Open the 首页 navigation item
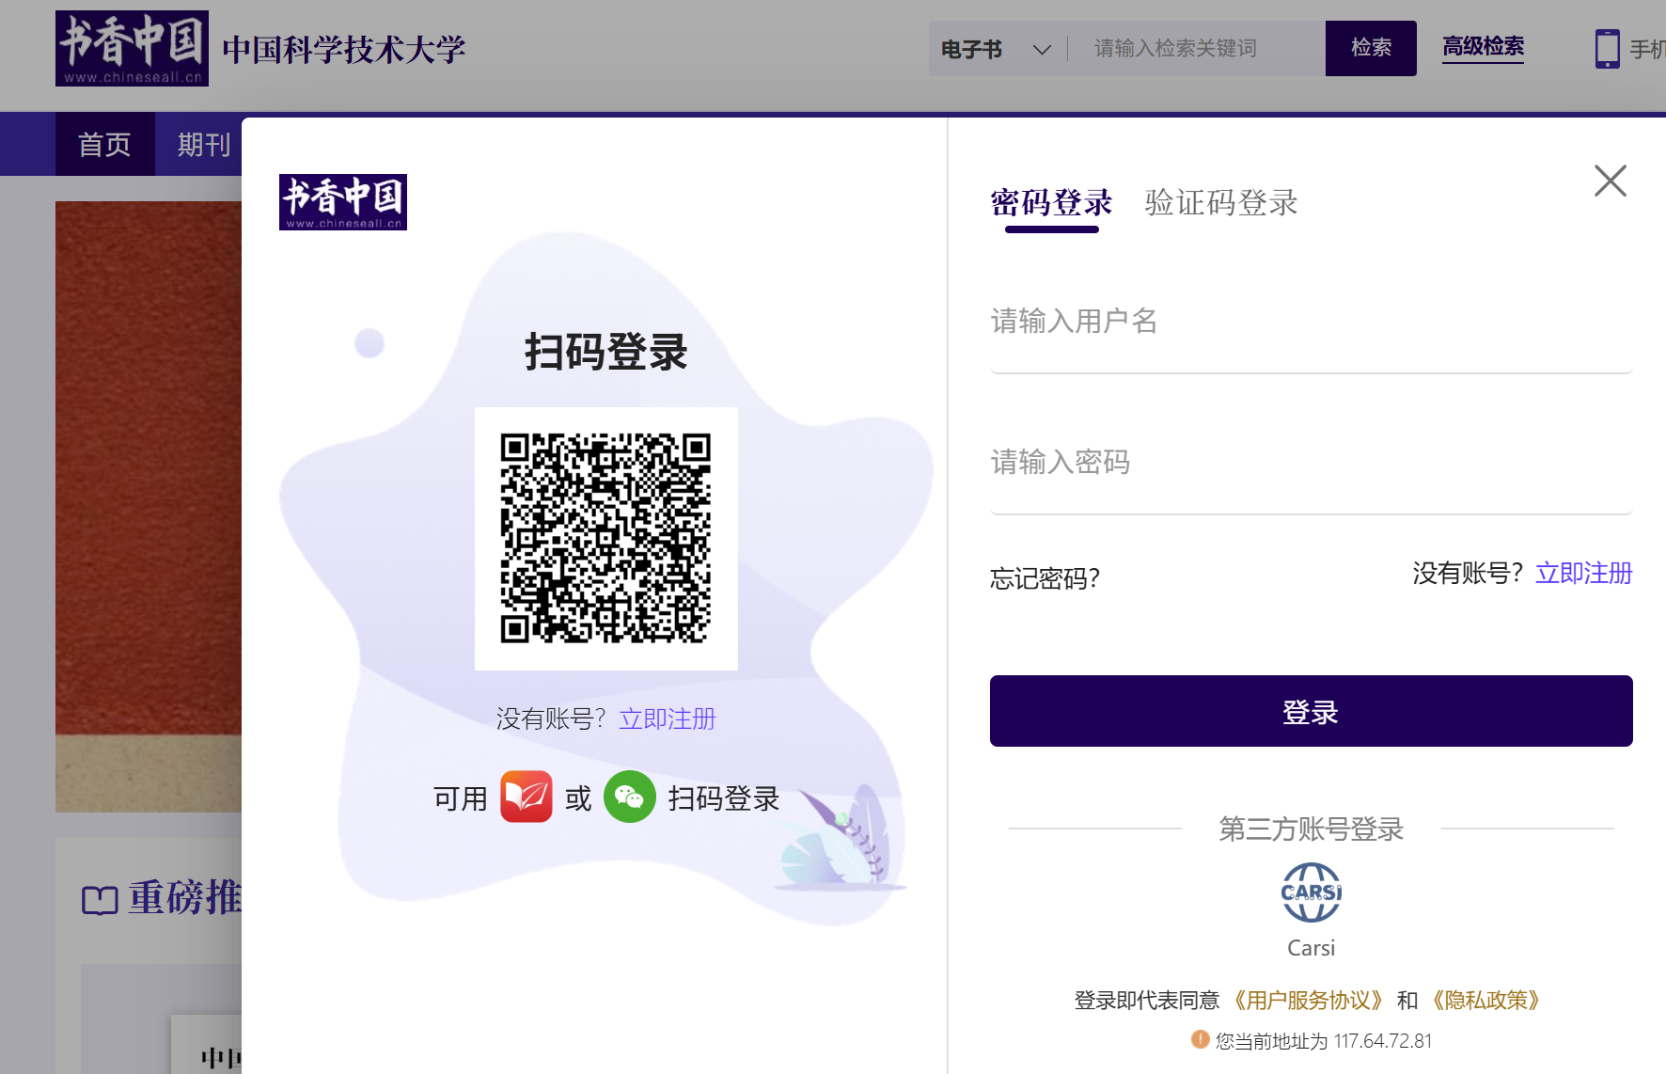 tap(104, 145)
